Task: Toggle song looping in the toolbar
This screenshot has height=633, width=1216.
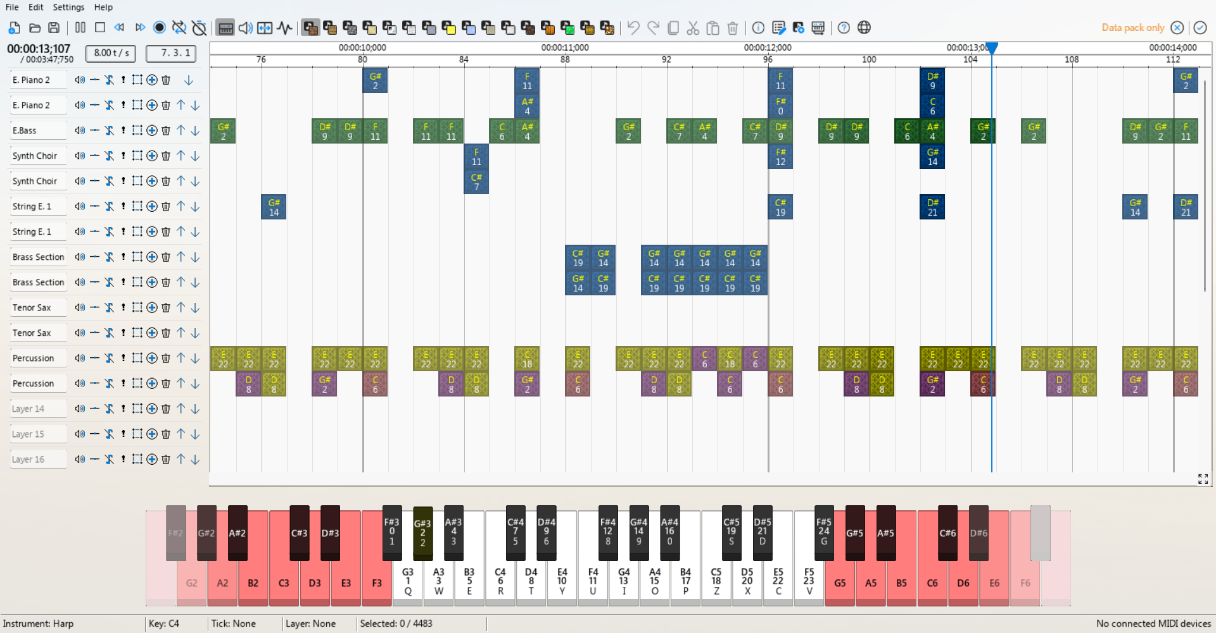Action: [x=179, y=28]
